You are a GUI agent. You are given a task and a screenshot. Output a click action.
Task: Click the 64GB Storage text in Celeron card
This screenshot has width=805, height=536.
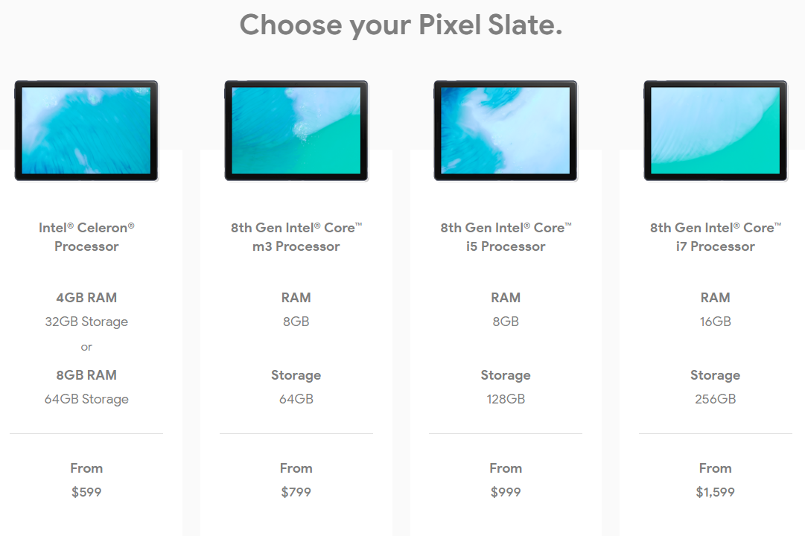pyautogui.click(x=86, y=399)
